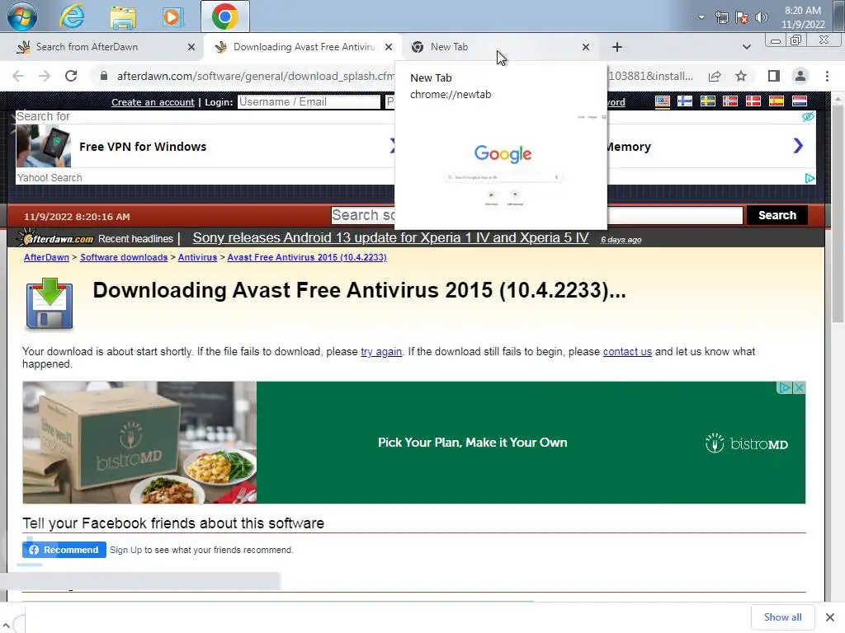The image size is (845, 633).
Task: Open the volume speaker tray icon
Action: 761,17
